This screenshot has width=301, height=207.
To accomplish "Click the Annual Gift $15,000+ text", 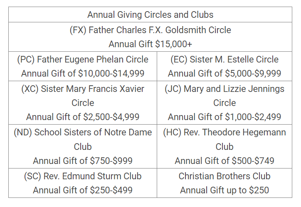I will [x=150, y=44].
